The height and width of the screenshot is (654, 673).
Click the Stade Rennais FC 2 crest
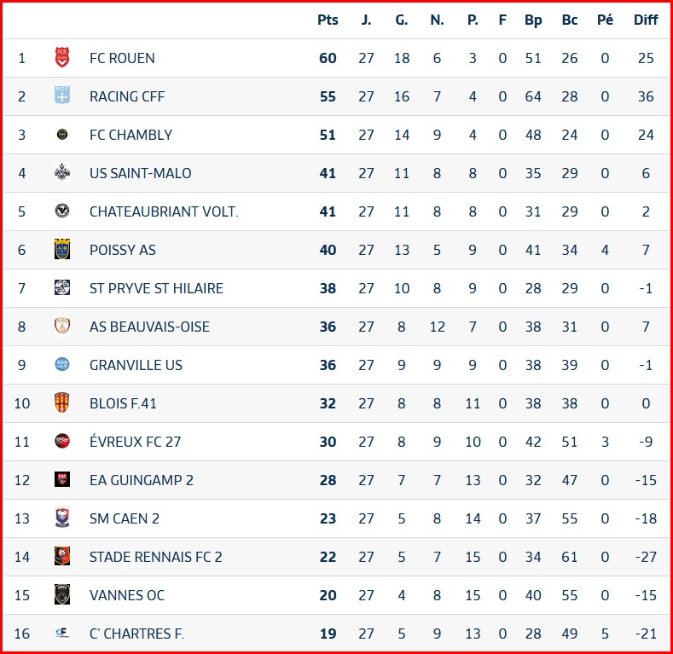click(61, 557)
